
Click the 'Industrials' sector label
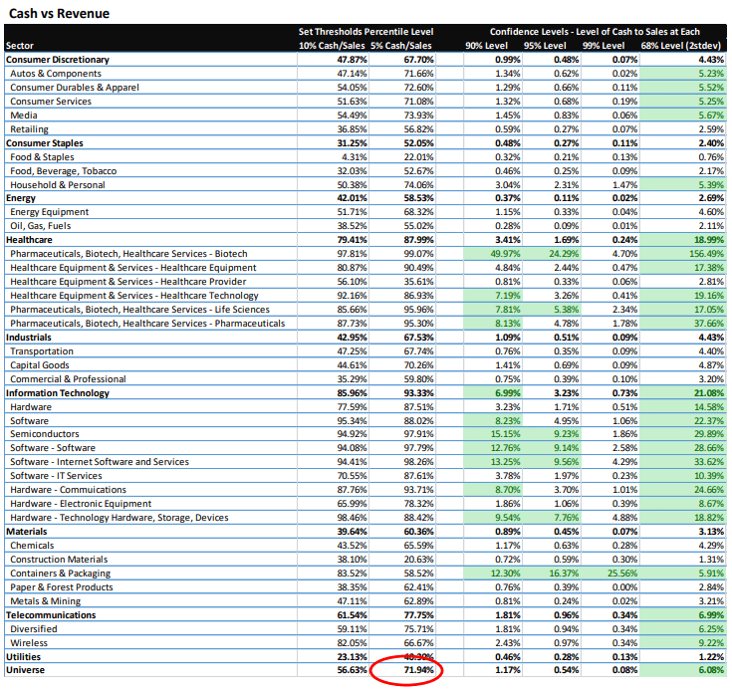pyautogui.click(x=29, y=338)
